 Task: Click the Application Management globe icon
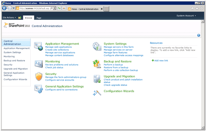pyautogui.click(x=39, y=46)
